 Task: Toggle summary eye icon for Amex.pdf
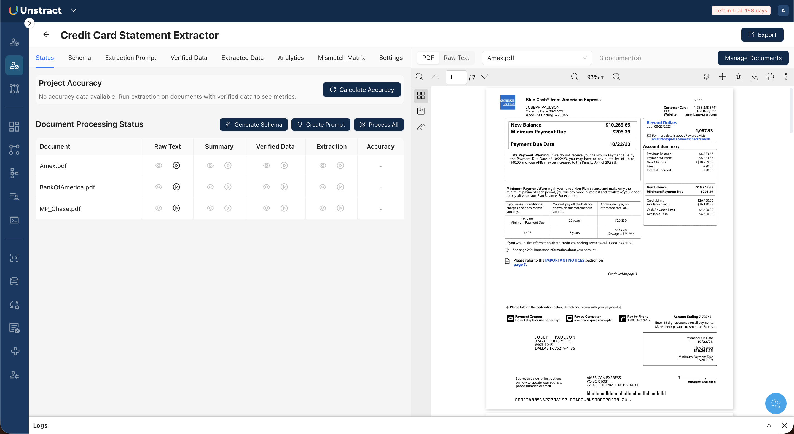(x=210, y=165)
